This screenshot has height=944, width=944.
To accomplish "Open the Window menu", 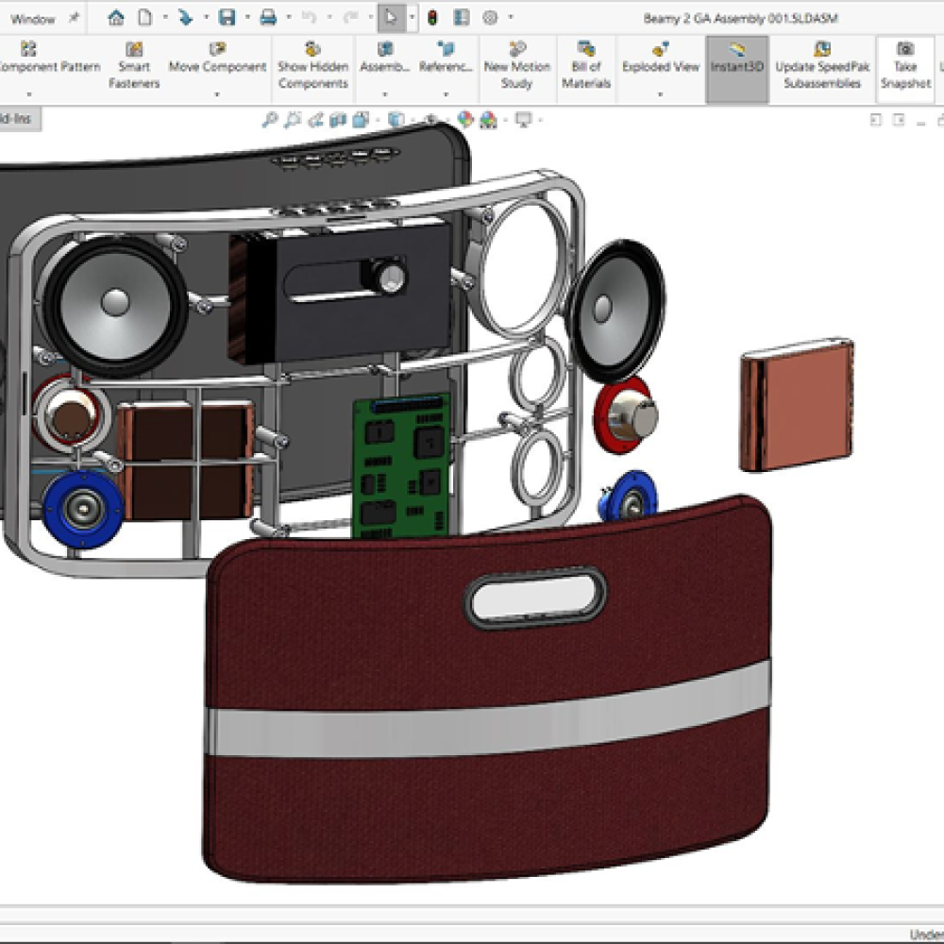I will click(x=33, y=19).
